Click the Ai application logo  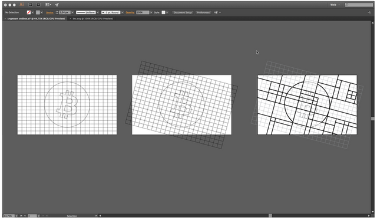[x=22, y=5]
